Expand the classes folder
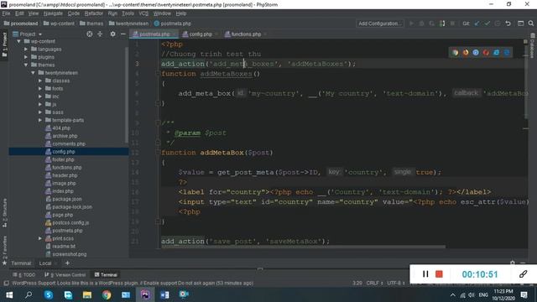Image resolution: width=537 pixels, height=302 pixels. pos(40,81)
